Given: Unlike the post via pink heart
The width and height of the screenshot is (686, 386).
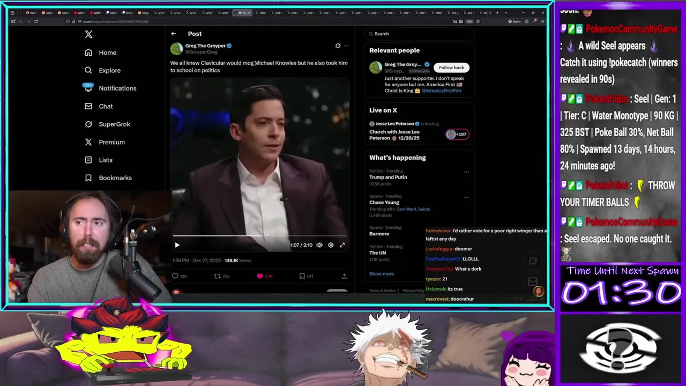Looking at the screenshot, I should [x=260, y=276].
